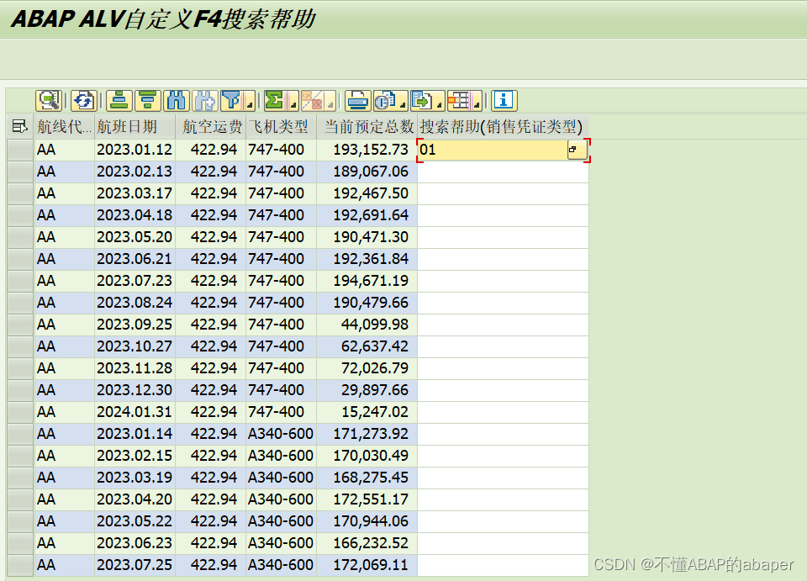Select row marker for 2023.01.12 row
This screenshot has height=581, width=807.
(x=20, y=150)
